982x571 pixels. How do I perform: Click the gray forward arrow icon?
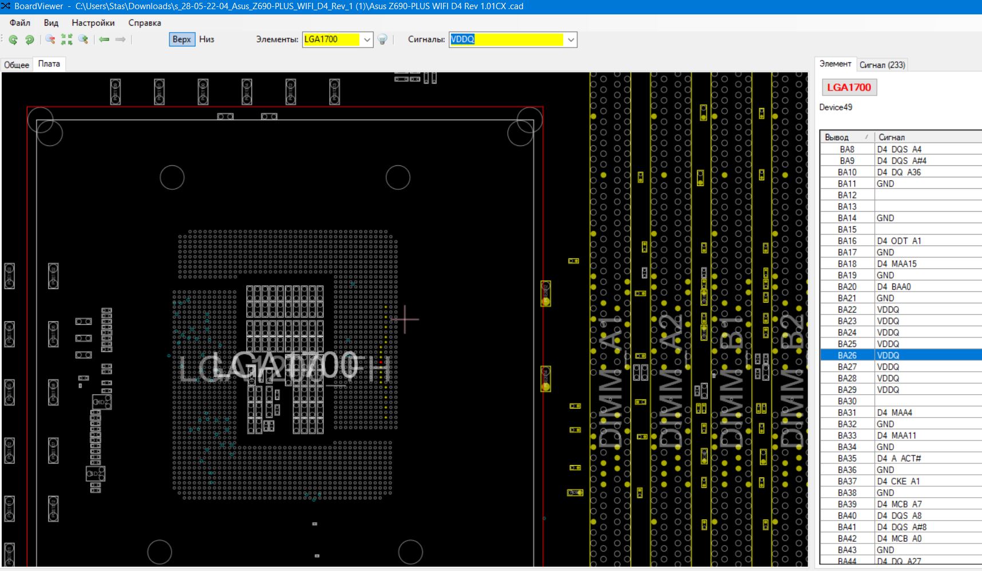[120, 39]
